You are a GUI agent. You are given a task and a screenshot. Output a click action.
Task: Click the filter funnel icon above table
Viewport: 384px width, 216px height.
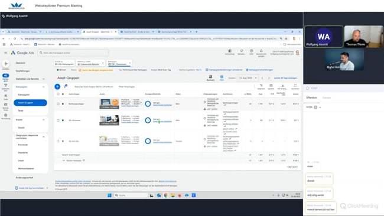[x=66, y=86]
